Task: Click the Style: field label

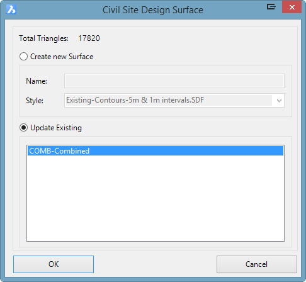Action: (x=35, y=101)
